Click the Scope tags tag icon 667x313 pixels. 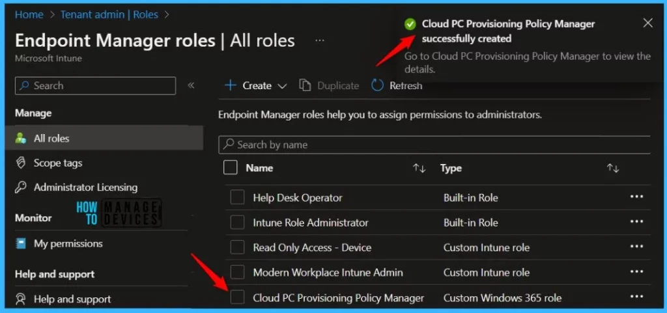pyautogui.click(x=20, y=163)
